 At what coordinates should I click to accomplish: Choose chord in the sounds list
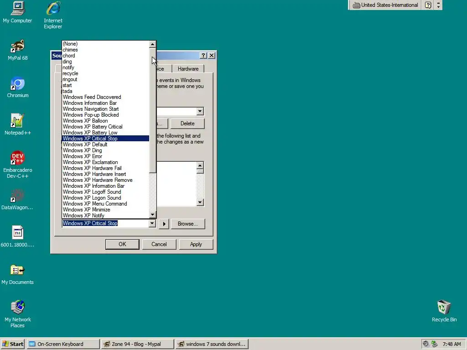[x=105, y=56]
